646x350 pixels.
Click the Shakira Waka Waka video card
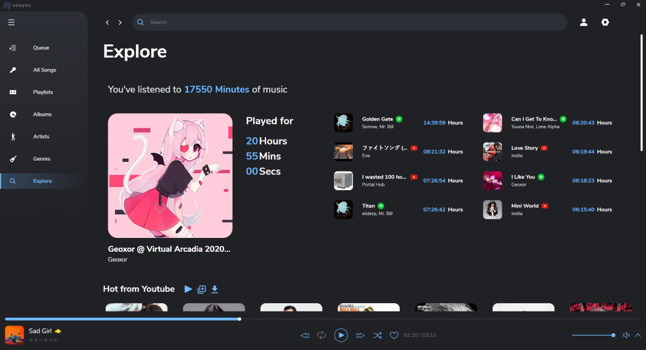click(369, 307)
